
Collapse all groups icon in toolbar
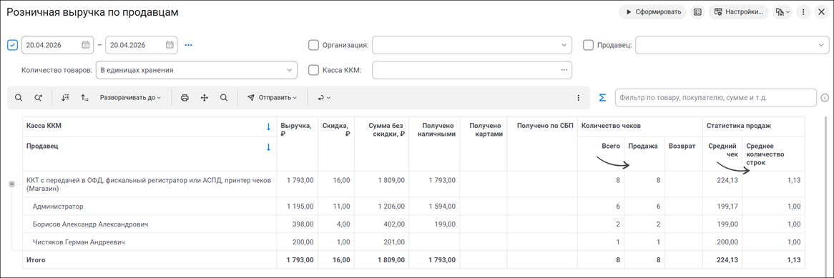pyautogui.click(x=65, y=98)
